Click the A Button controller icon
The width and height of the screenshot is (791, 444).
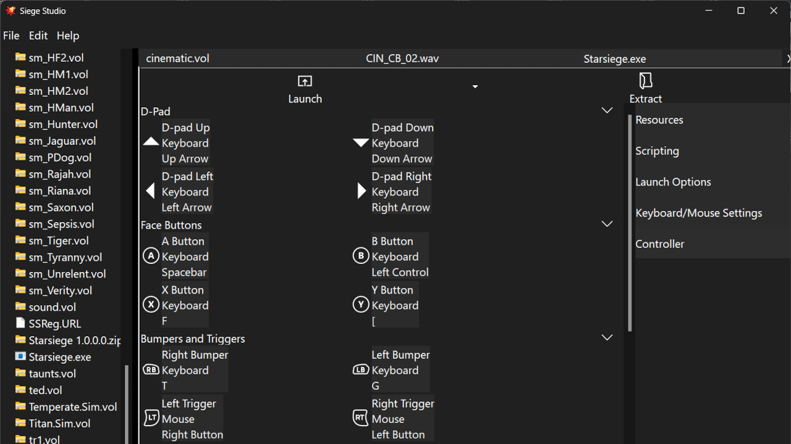[x=151, y=256]
